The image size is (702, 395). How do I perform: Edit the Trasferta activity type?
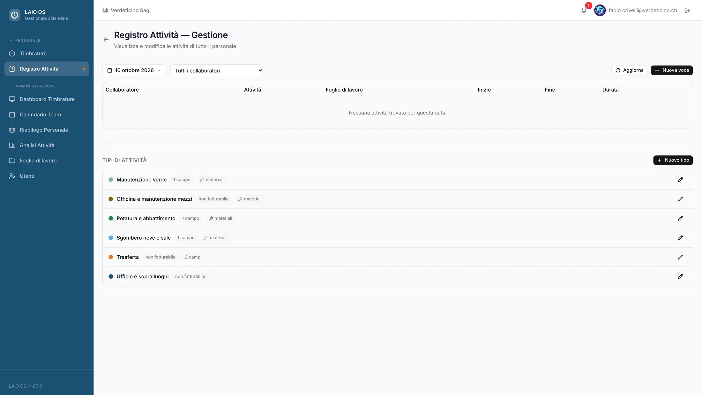(x=680, y=257)
